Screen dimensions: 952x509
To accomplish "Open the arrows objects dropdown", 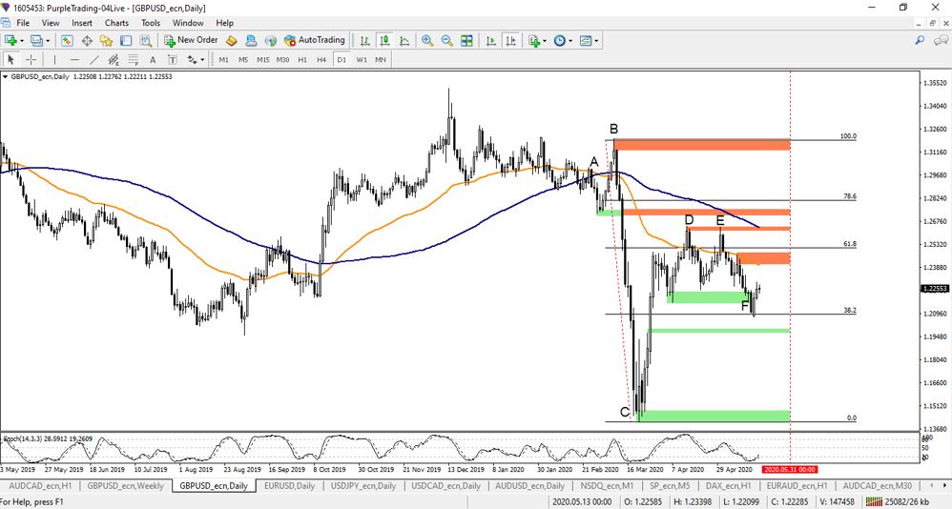I will [202, 59].
